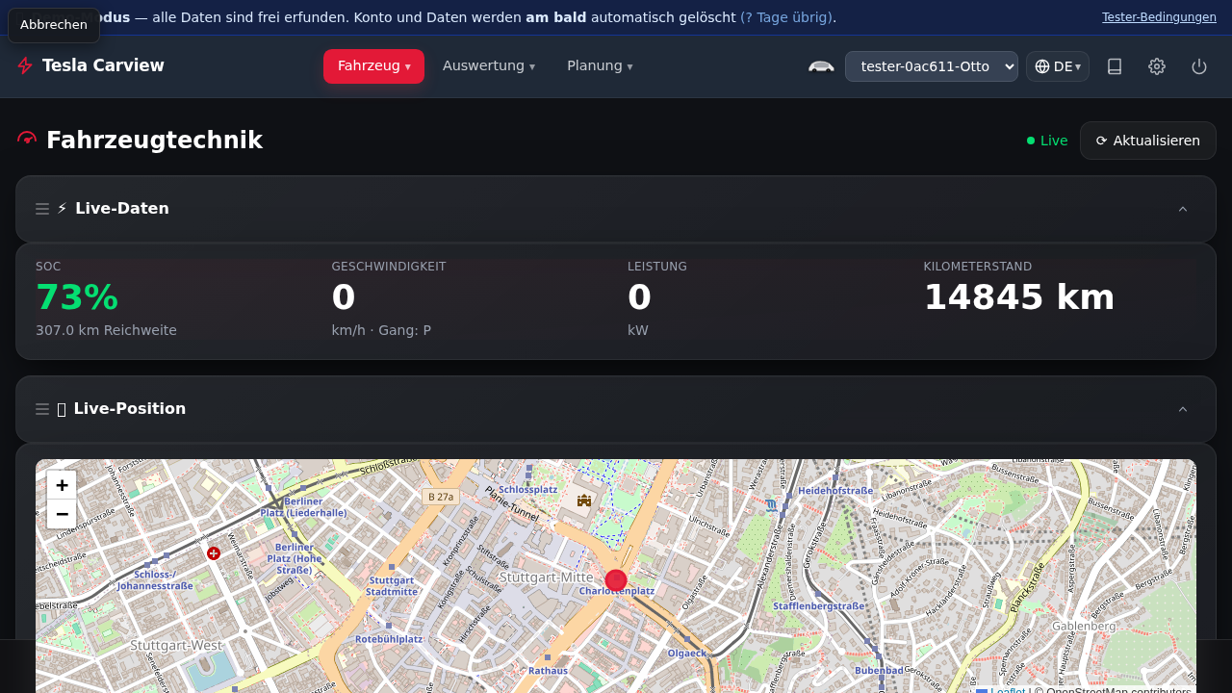This screenshot has width=1232, height=693.
Task: Zoom in on the map
Action: point(62,485)
